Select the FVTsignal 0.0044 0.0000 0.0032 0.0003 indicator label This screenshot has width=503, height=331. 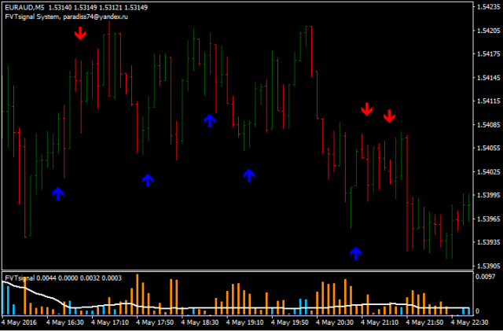pyautogui.click(x=63, y=278)
